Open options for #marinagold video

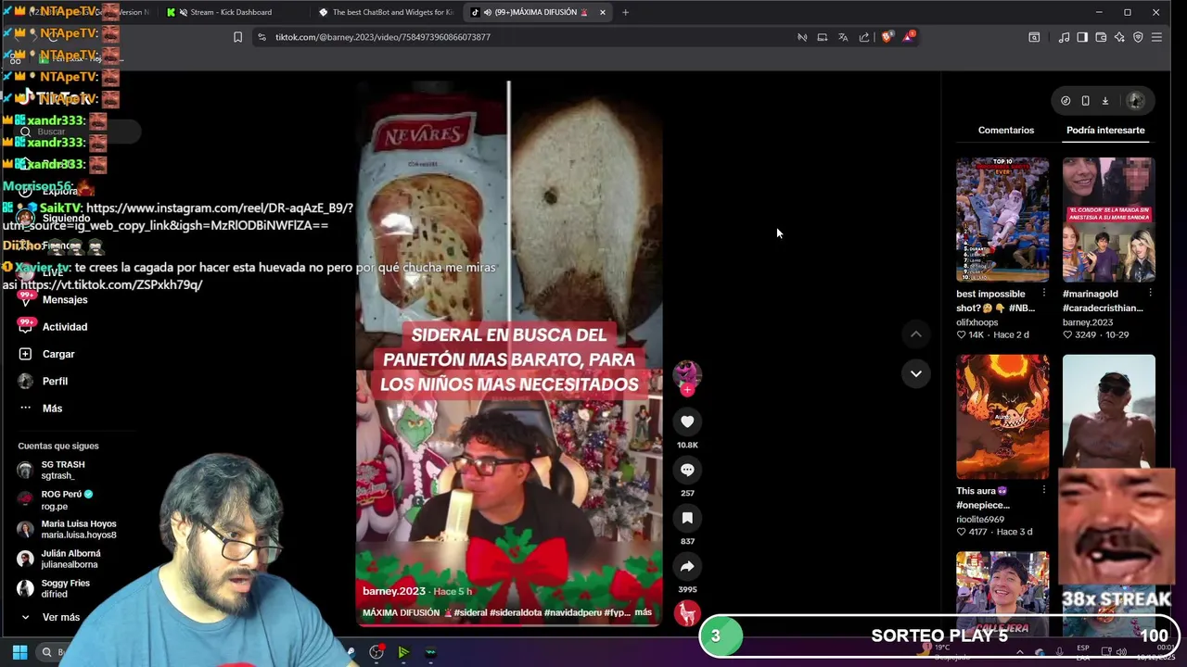coord(1150,294)
